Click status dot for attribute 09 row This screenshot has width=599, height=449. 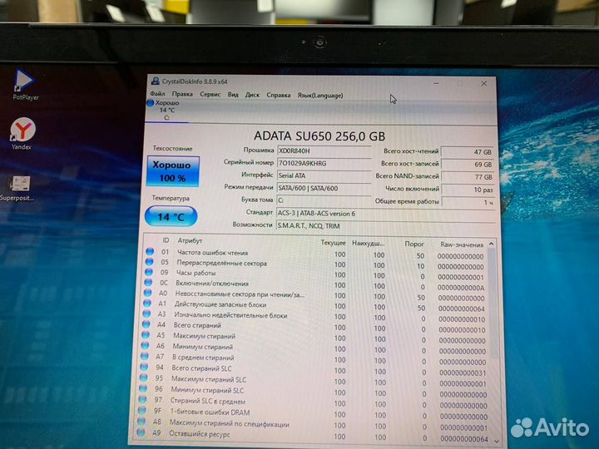149,272
